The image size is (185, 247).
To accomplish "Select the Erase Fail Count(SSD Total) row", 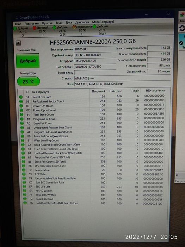I will point(92,162).
